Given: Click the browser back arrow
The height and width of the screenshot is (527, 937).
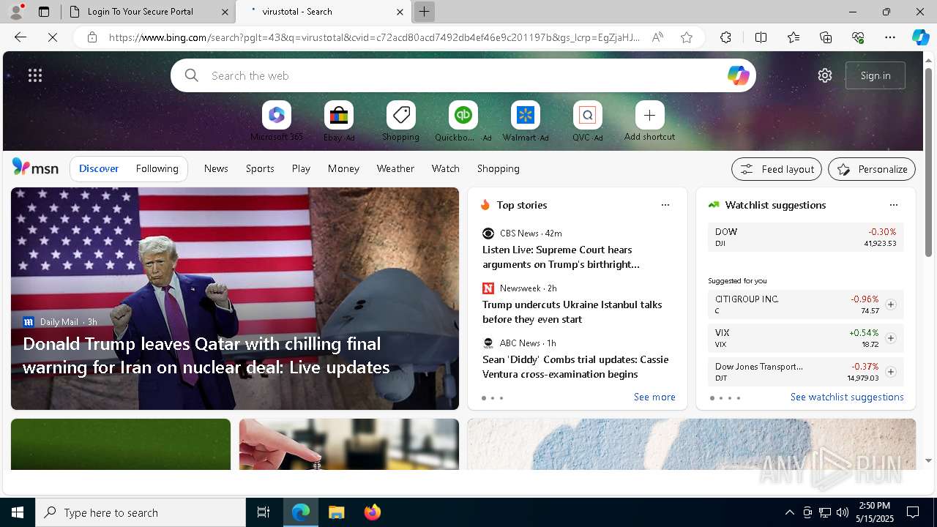Looking at the screenshot, I should 20,37.
